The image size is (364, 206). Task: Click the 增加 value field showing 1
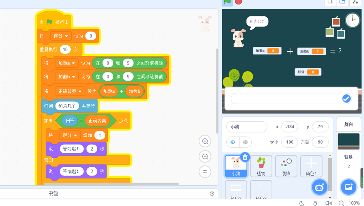pyautogui.click(x=100, y=135)
